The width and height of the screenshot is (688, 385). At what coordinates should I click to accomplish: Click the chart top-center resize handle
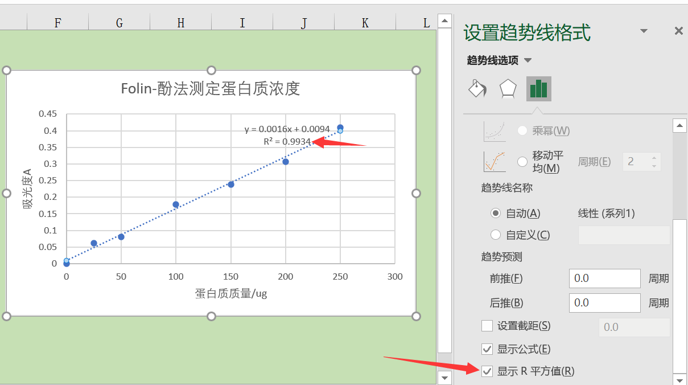pyautogui.click(x=211, y=70)
